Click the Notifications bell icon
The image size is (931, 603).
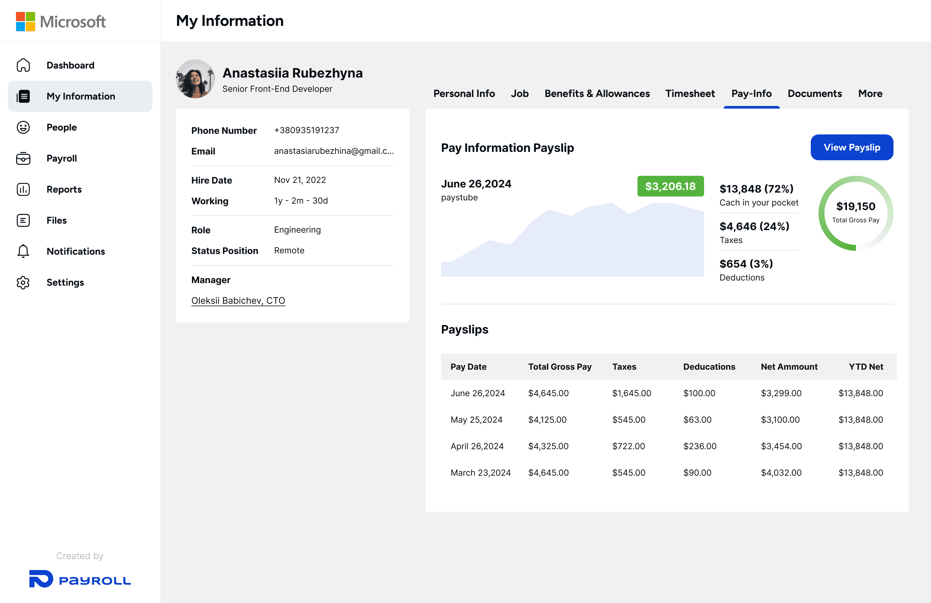pos(23,251)
